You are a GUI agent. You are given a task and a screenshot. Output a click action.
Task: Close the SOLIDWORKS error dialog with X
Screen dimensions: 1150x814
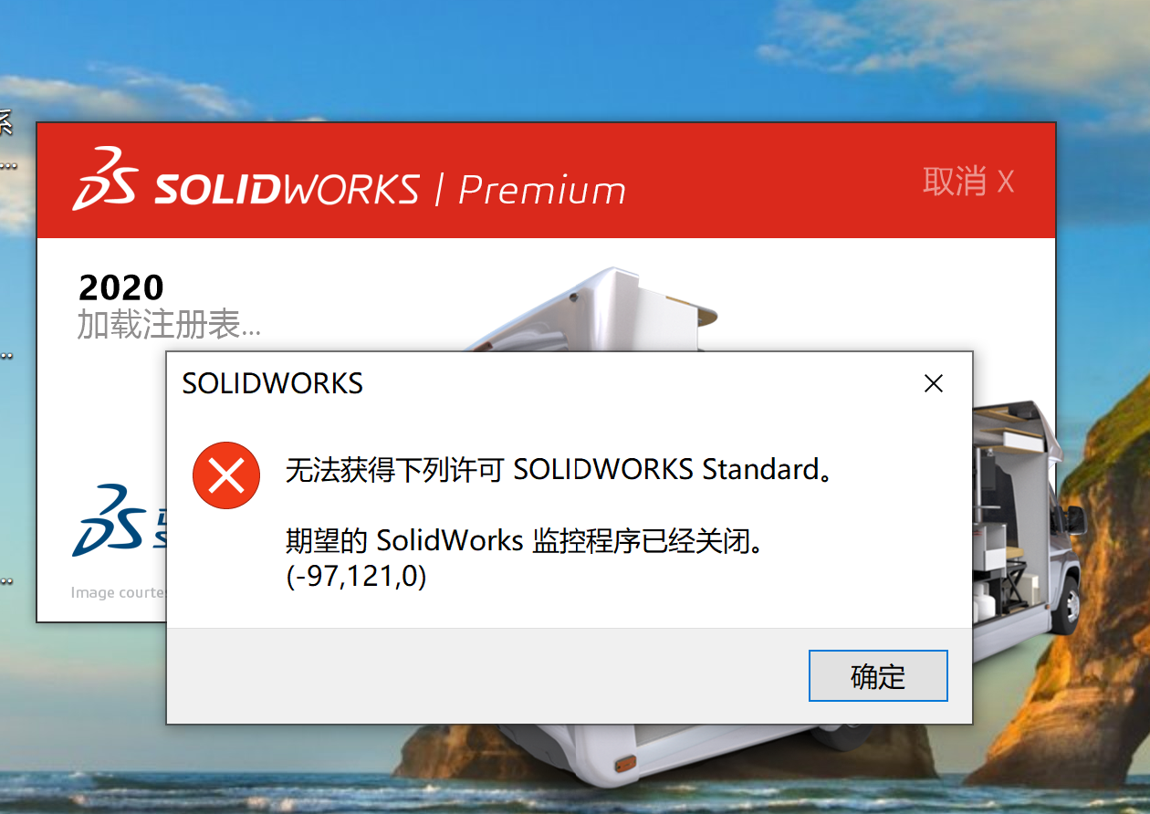tap(933, 383)
